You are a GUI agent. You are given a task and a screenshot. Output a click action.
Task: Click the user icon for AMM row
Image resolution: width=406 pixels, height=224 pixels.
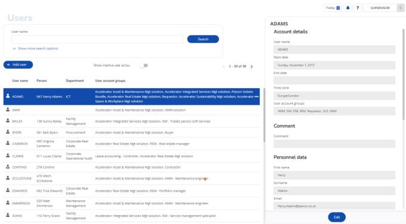pyautogui.click(x=8, y=110)
